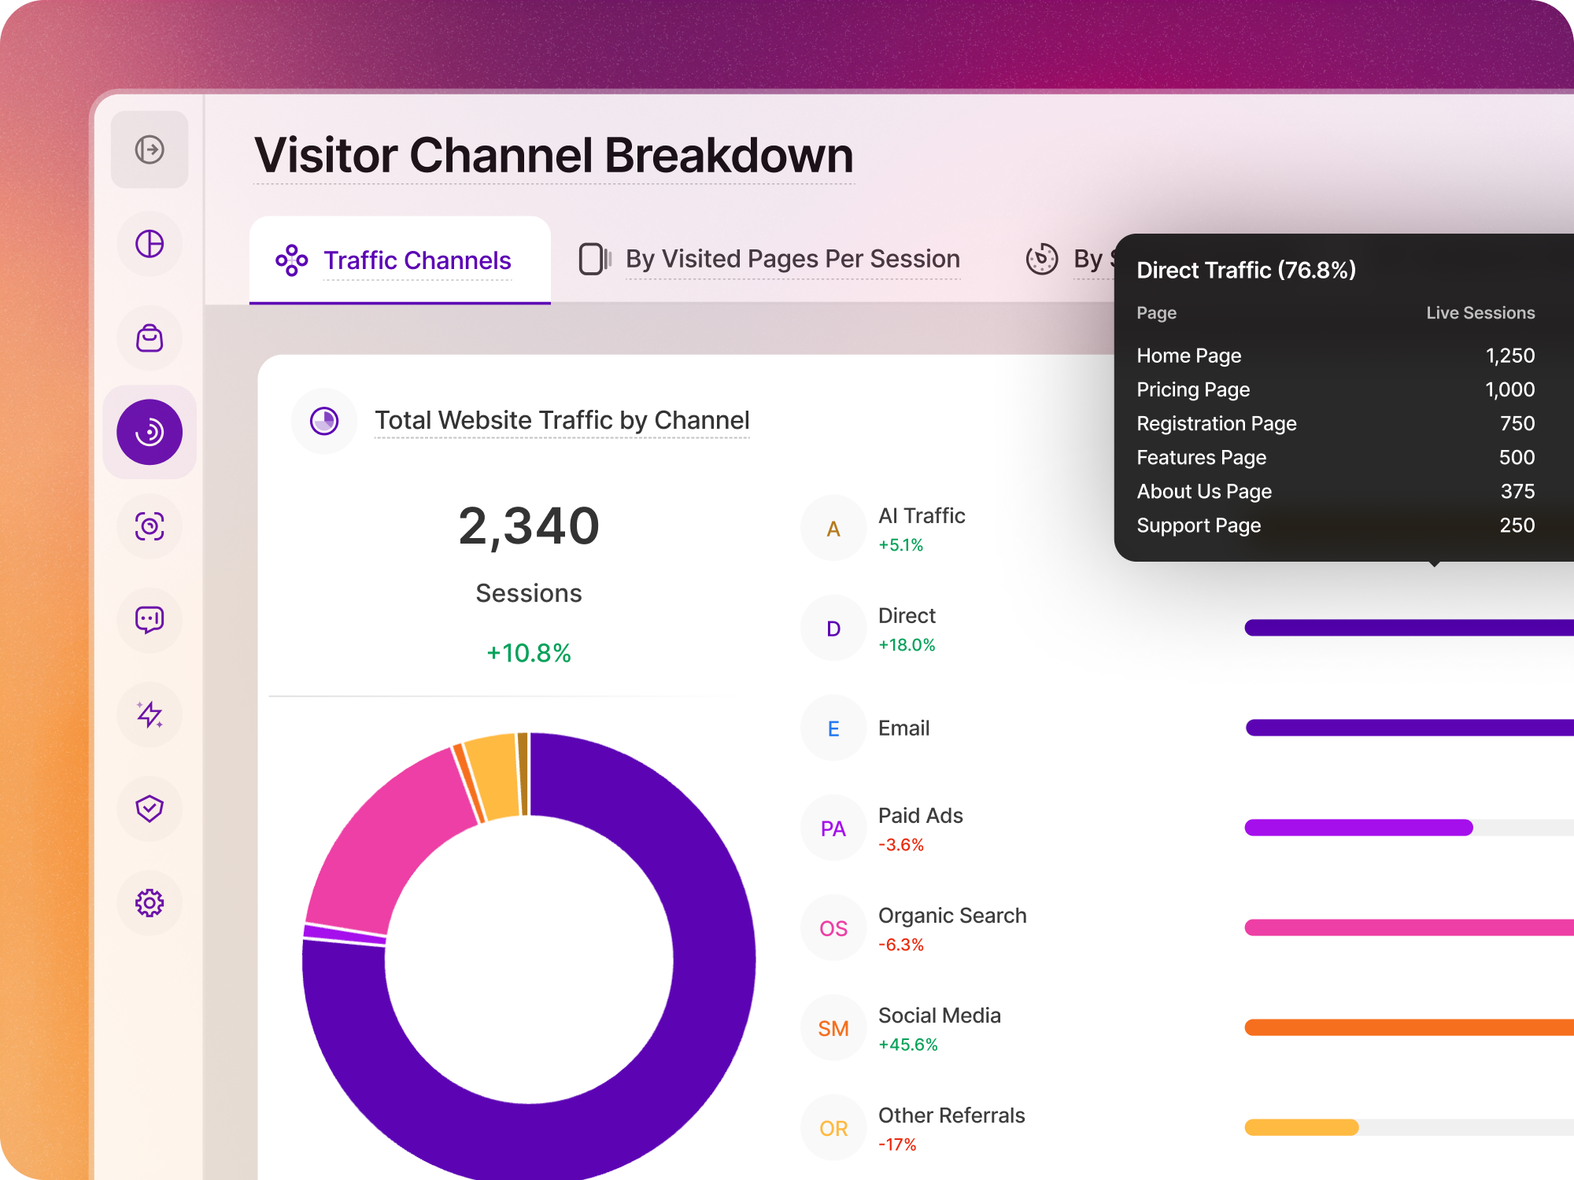The height and width of the screenshot is (1180, 1574).
Task: Click the Social Media progress bar
Action: pyautogui.click(x=1409, y=1027)
